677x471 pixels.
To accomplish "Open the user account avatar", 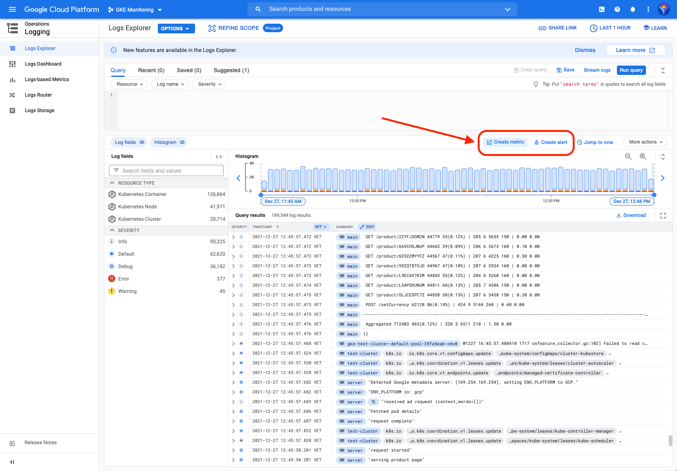I will 664,9.
